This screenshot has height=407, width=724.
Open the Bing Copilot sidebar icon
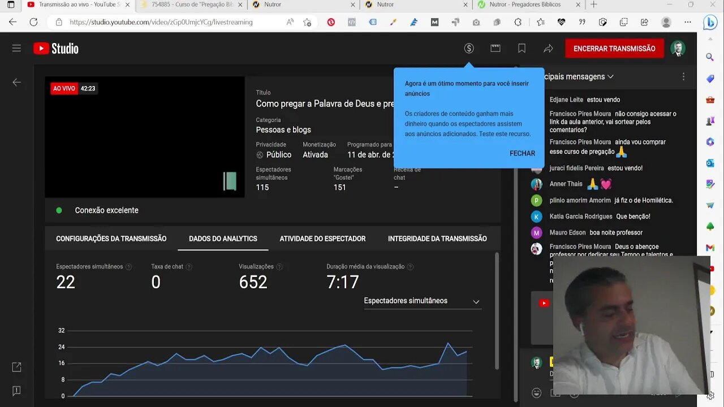710,23
